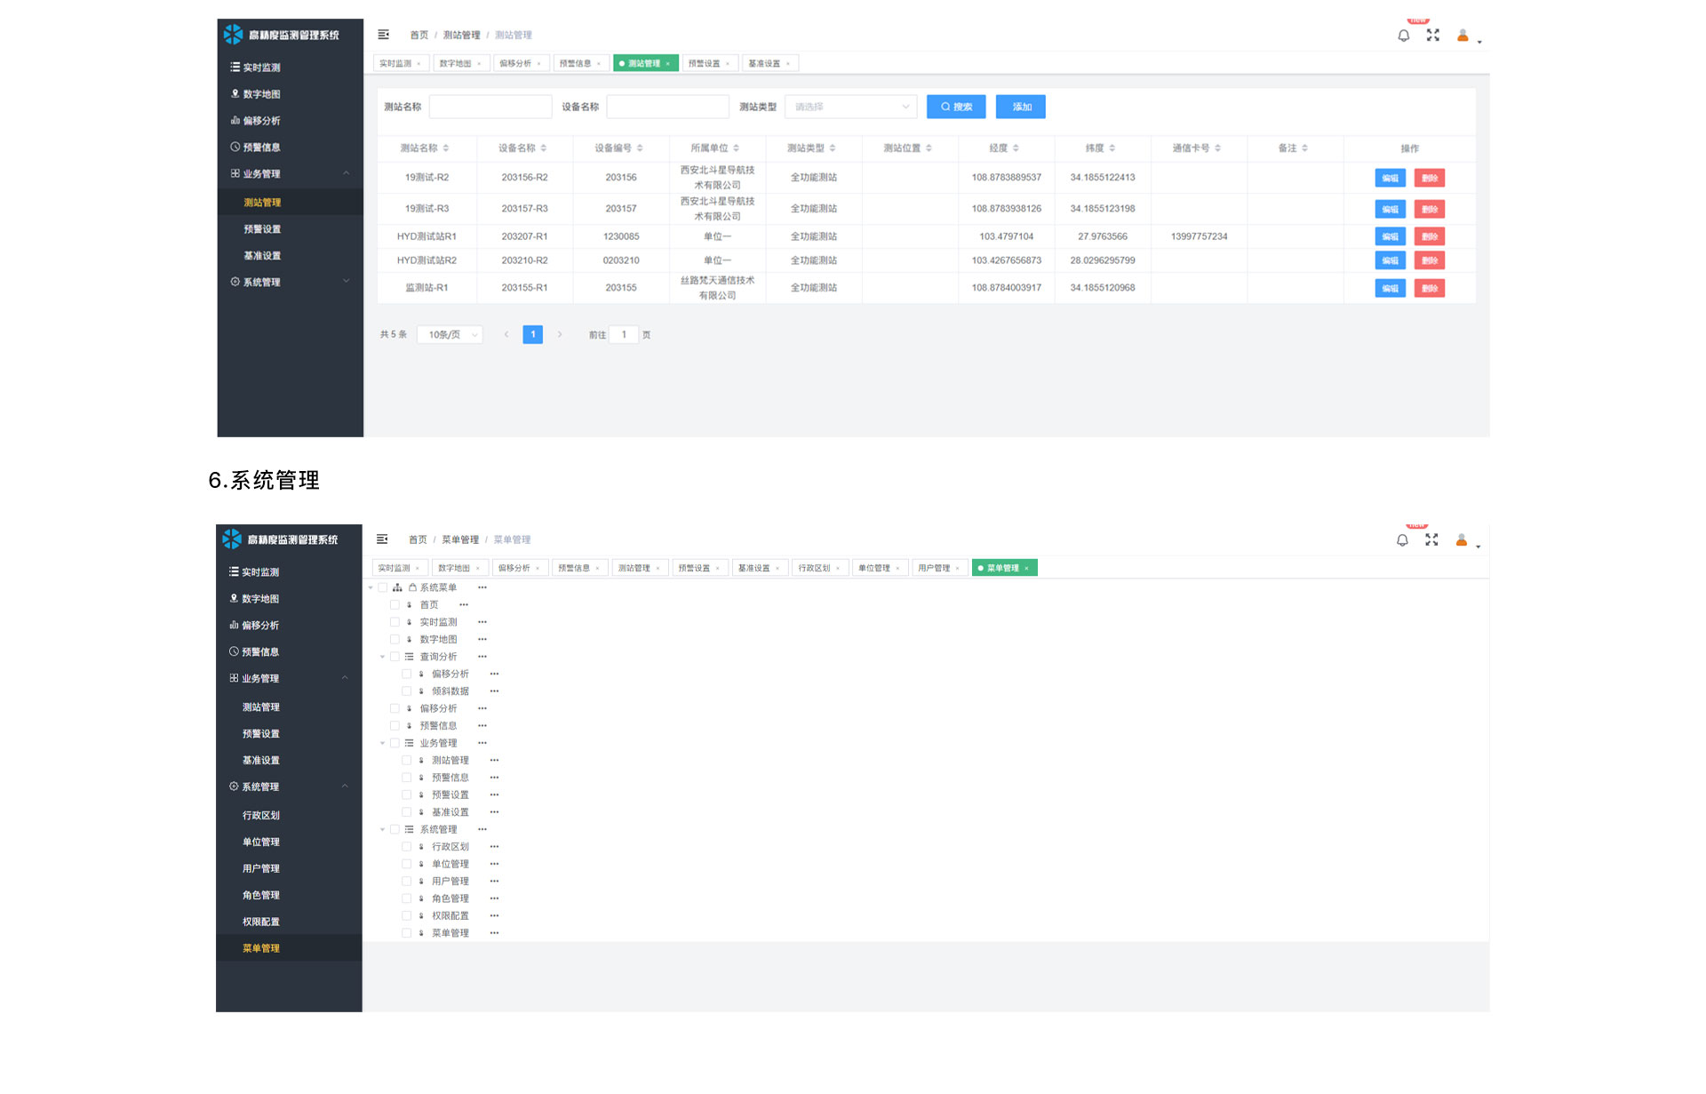Screen dimensions: 1706x1094
Task: Click the 设备名称 search input field
Action: tap(667, 107)
